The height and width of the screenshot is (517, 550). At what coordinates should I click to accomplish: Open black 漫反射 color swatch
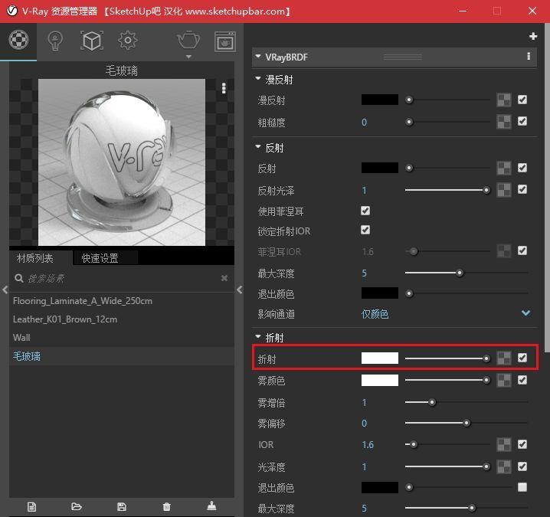point(379,100)
